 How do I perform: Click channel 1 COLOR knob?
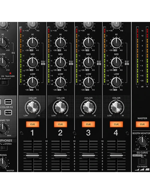33,107
